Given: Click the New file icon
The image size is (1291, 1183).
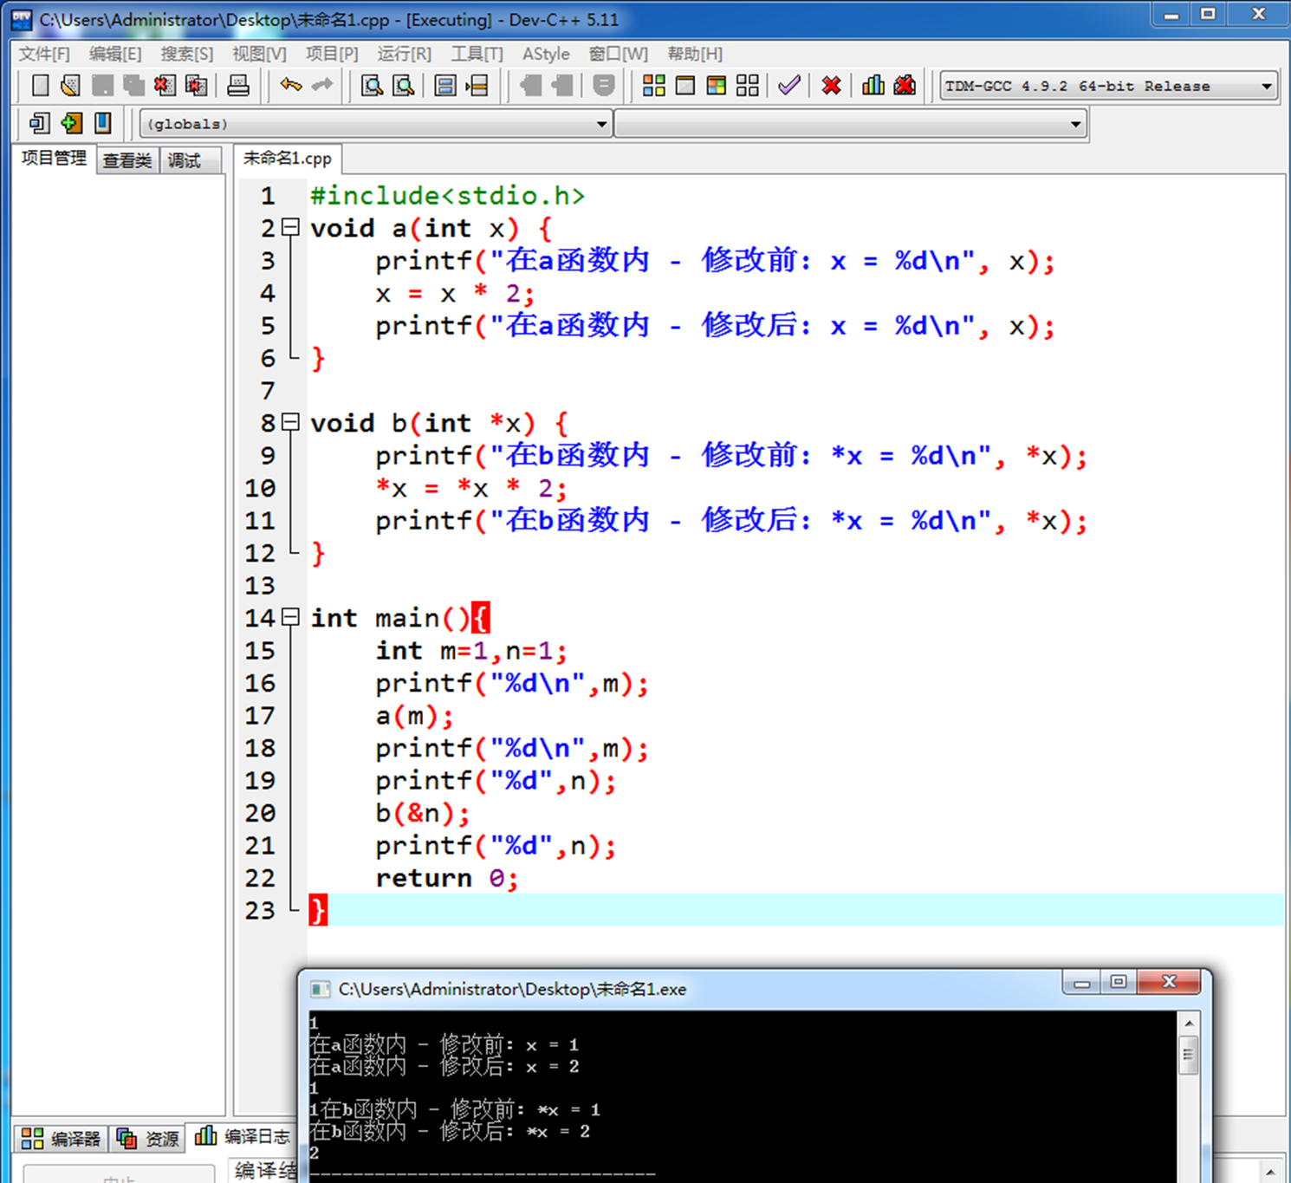Looking at the screenshot, I should (x=40, y=86).
